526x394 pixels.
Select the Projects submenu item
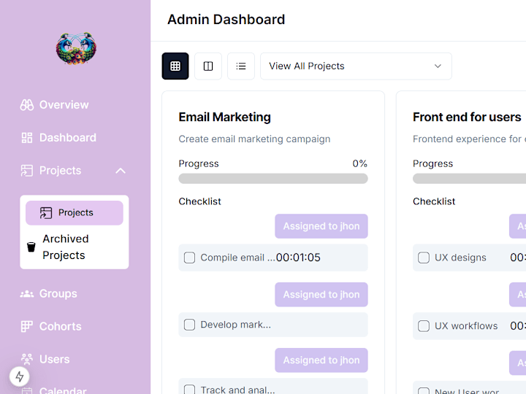click(75, 213)
